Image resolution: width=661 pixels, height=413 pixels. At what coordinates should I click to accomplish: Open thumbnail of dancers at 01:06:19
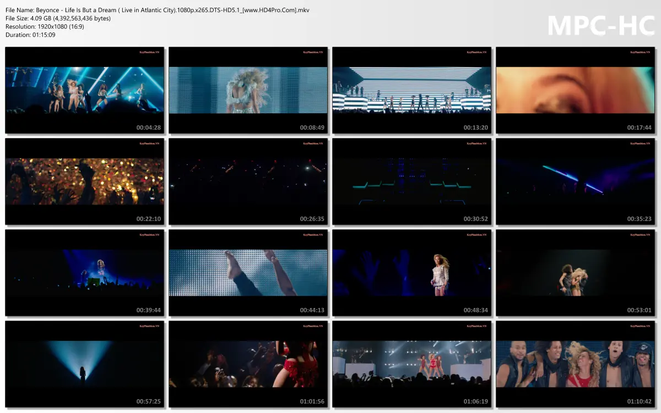click(411, 365)
